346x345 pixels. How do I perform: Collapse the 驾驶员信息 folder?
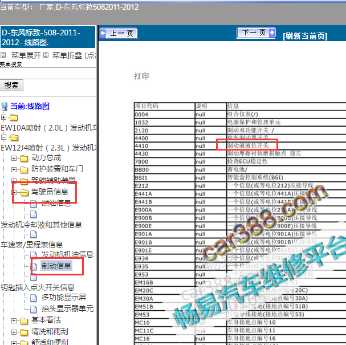pos(14,193)
